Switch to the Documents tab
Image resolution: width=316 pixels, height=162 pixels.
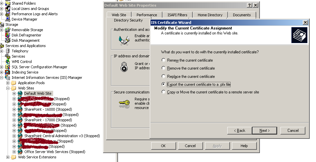(242, 15)
